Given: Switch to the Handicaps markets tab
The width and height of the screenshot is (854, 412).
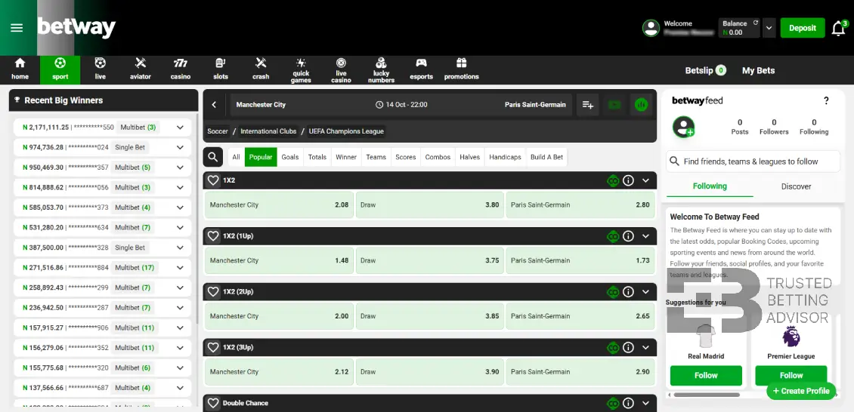Looking at the screenshot, I should pos(505,157).
